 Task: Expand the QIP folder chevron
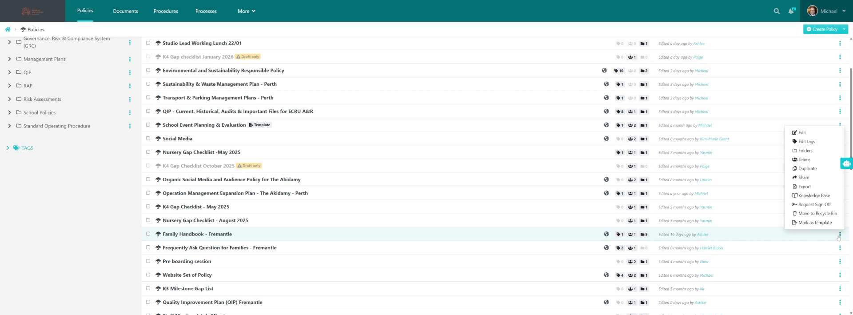[x=9, y=72]
